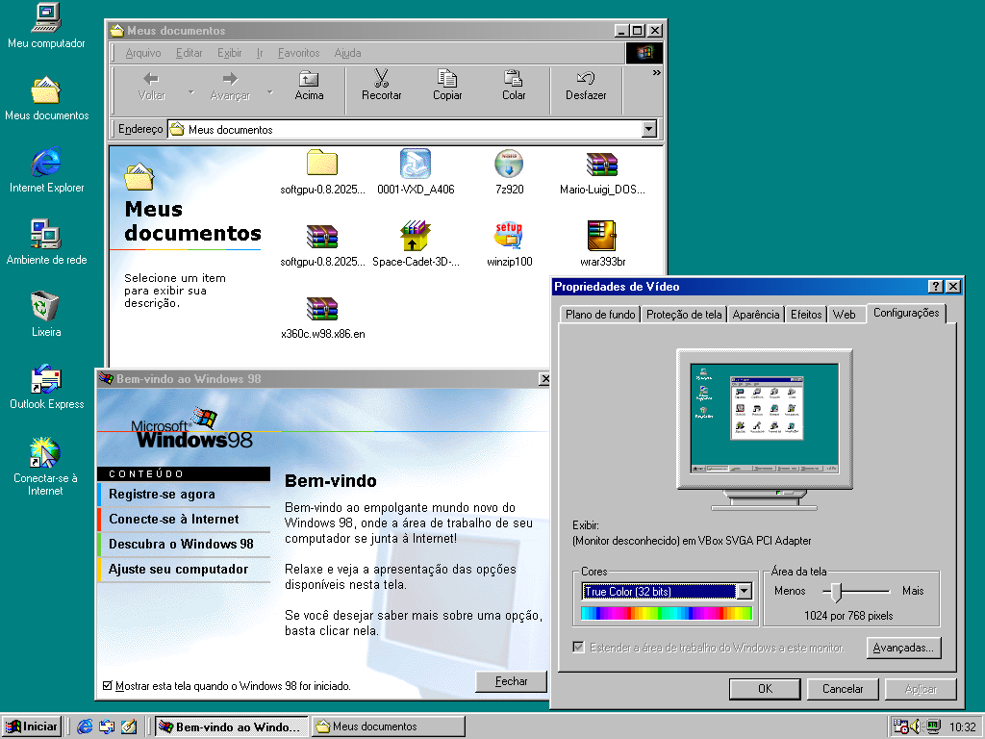Open the Favoritos menu
The image size is (985, 739).
point(298,53)
